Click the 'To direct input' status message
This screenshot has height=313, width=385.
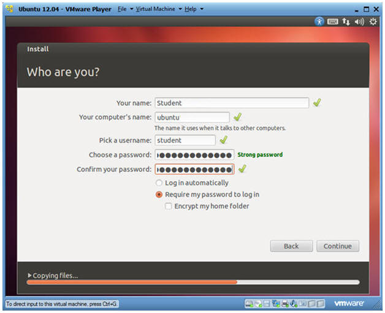61,304
